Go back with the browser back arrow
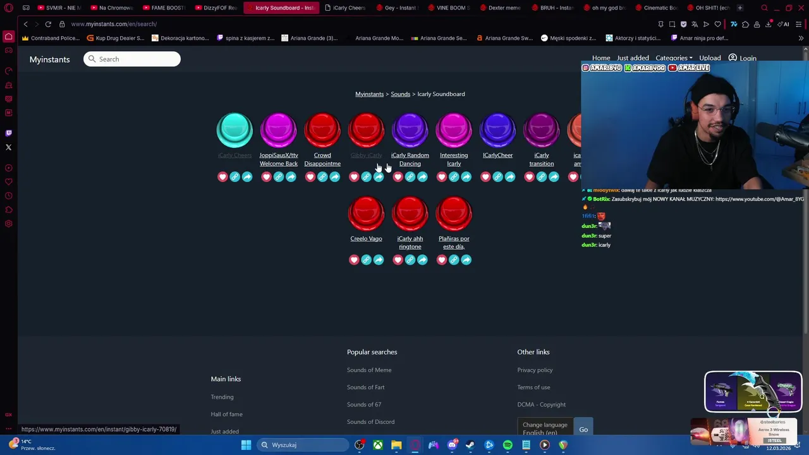 click(25, 24)
